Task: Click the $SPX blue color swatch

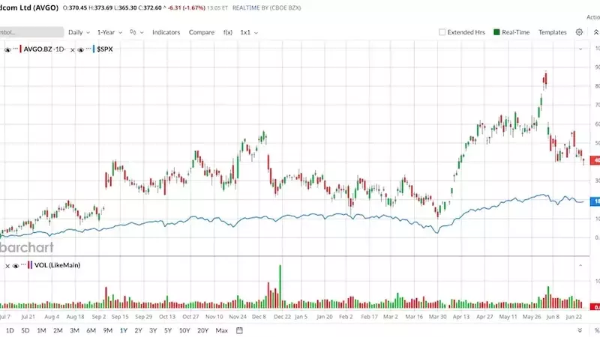Action: pyautogui.click(x=94, y=49)
